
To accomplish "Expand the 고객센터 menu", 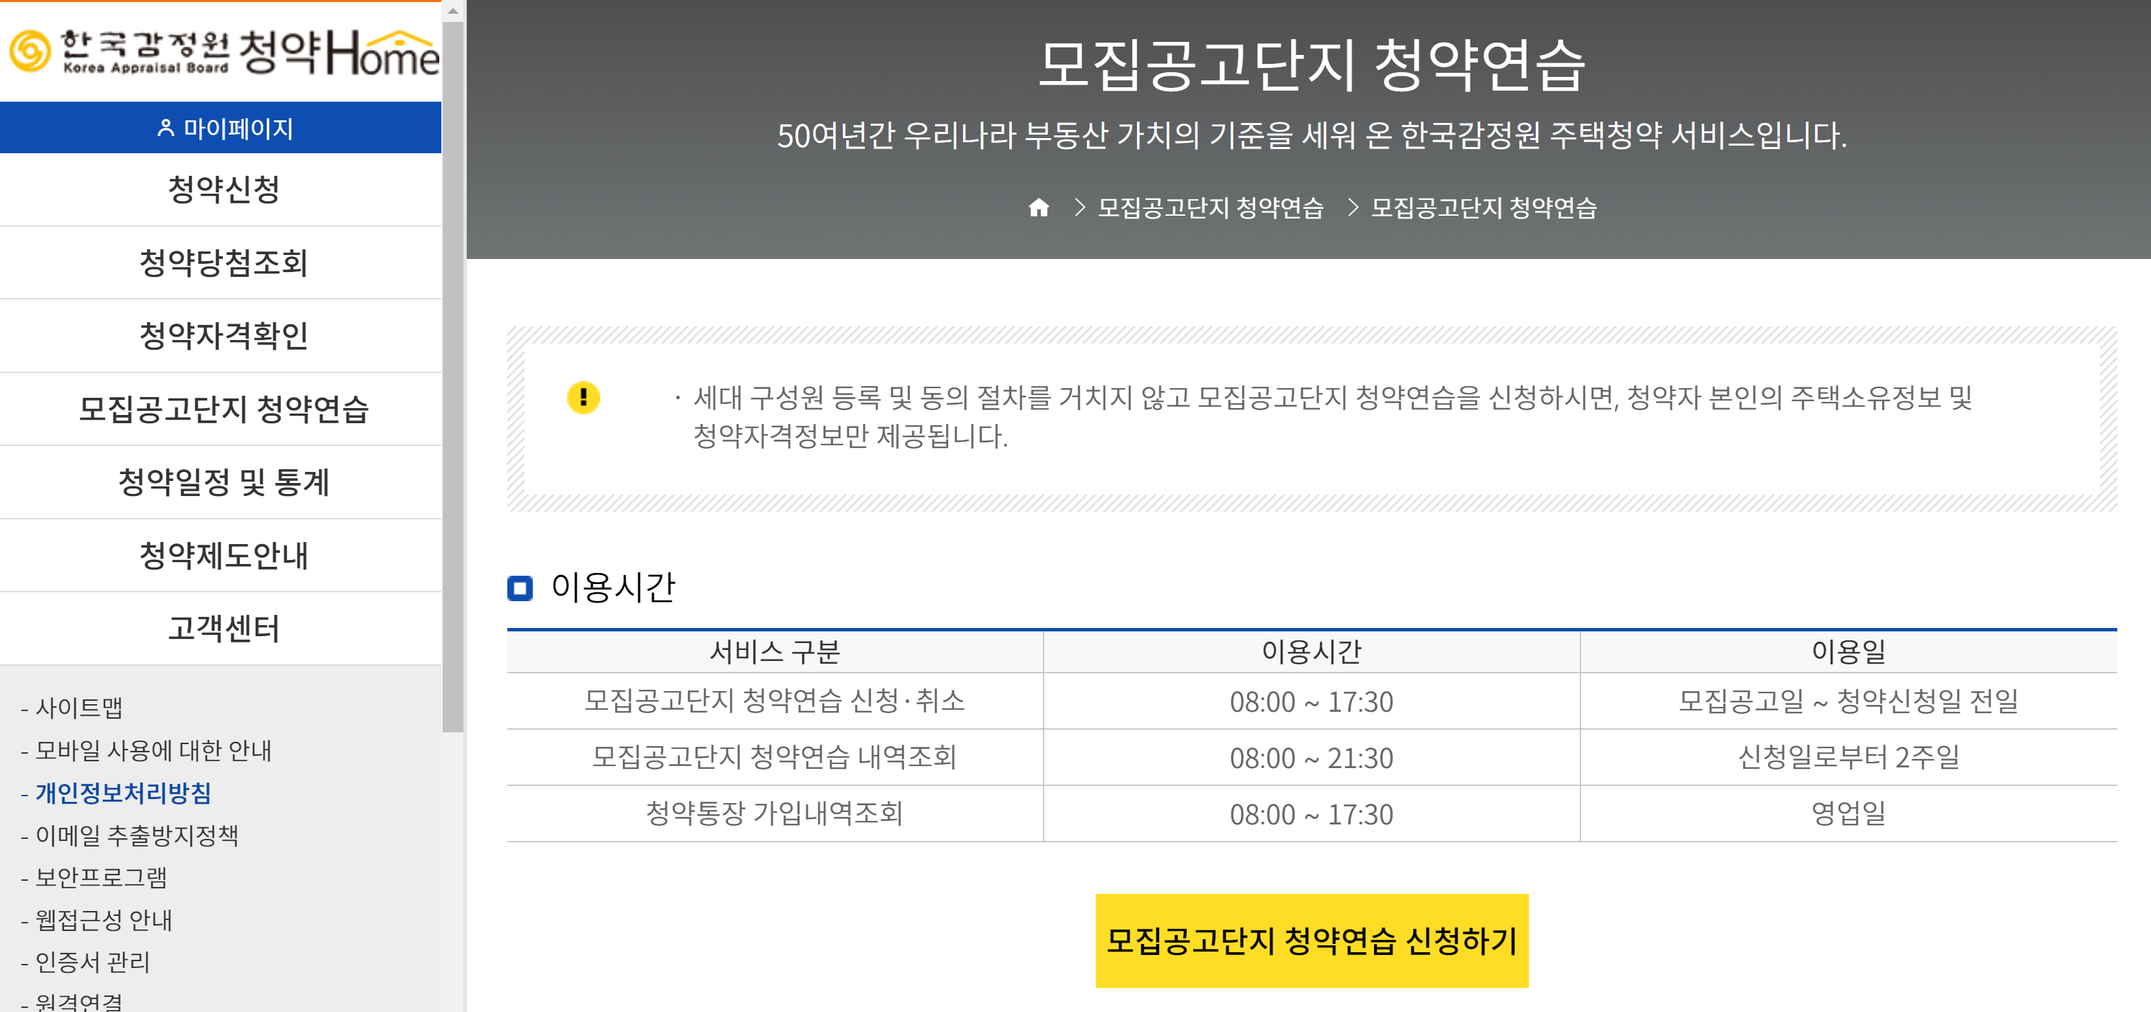I will [223, 628].
